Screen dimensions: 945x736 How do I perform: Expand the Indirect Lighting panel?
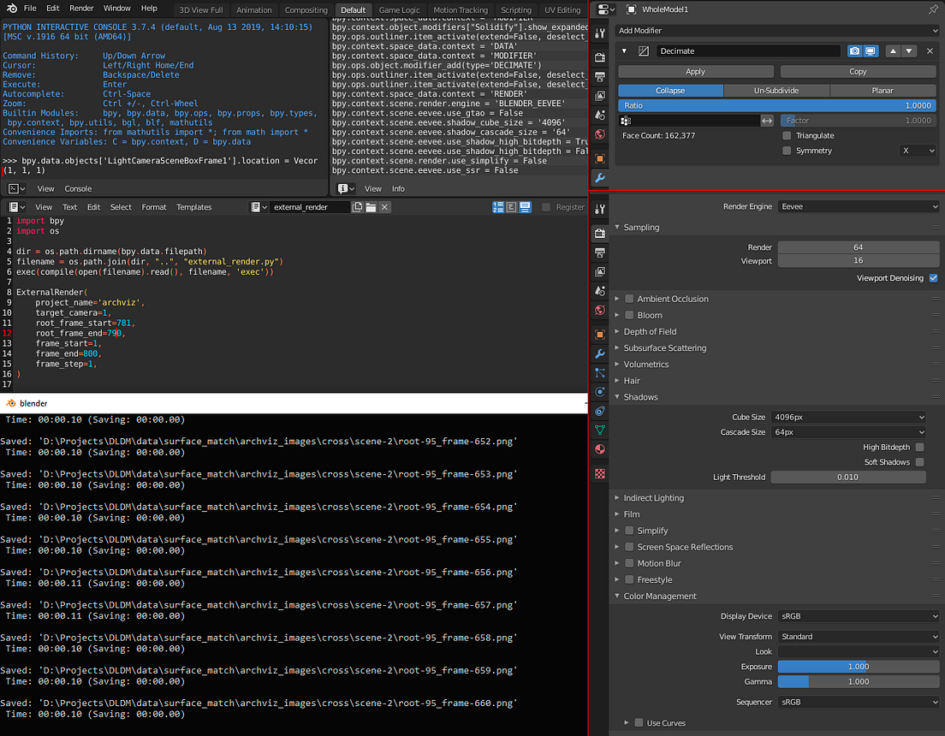coord(653,498)
